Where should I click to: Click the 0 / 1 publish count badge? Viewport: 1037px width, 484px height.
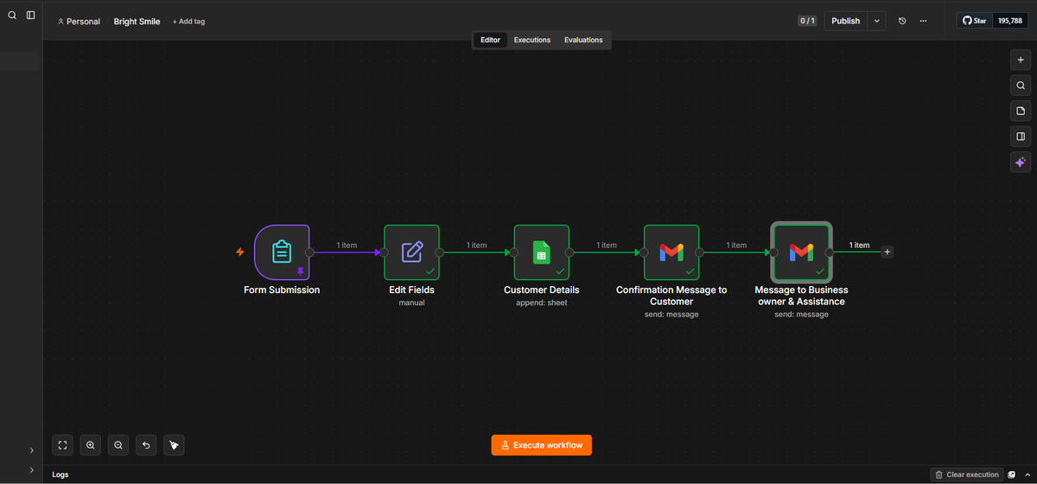click(x=807, y=21)
